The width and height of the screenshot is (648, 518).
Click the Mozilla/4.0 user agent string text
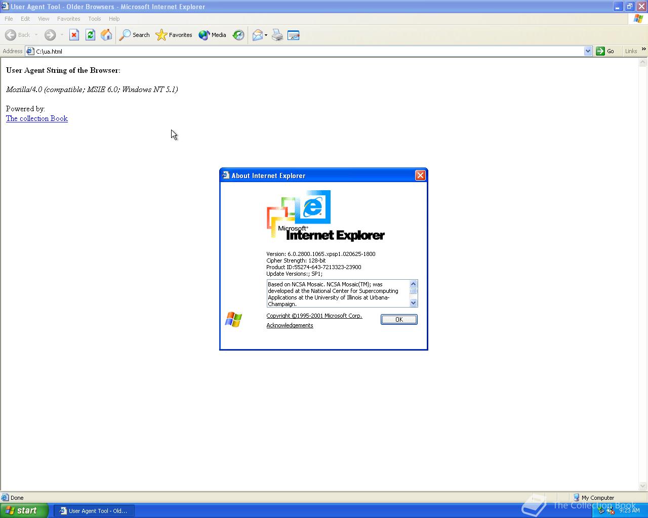point(92,90)
